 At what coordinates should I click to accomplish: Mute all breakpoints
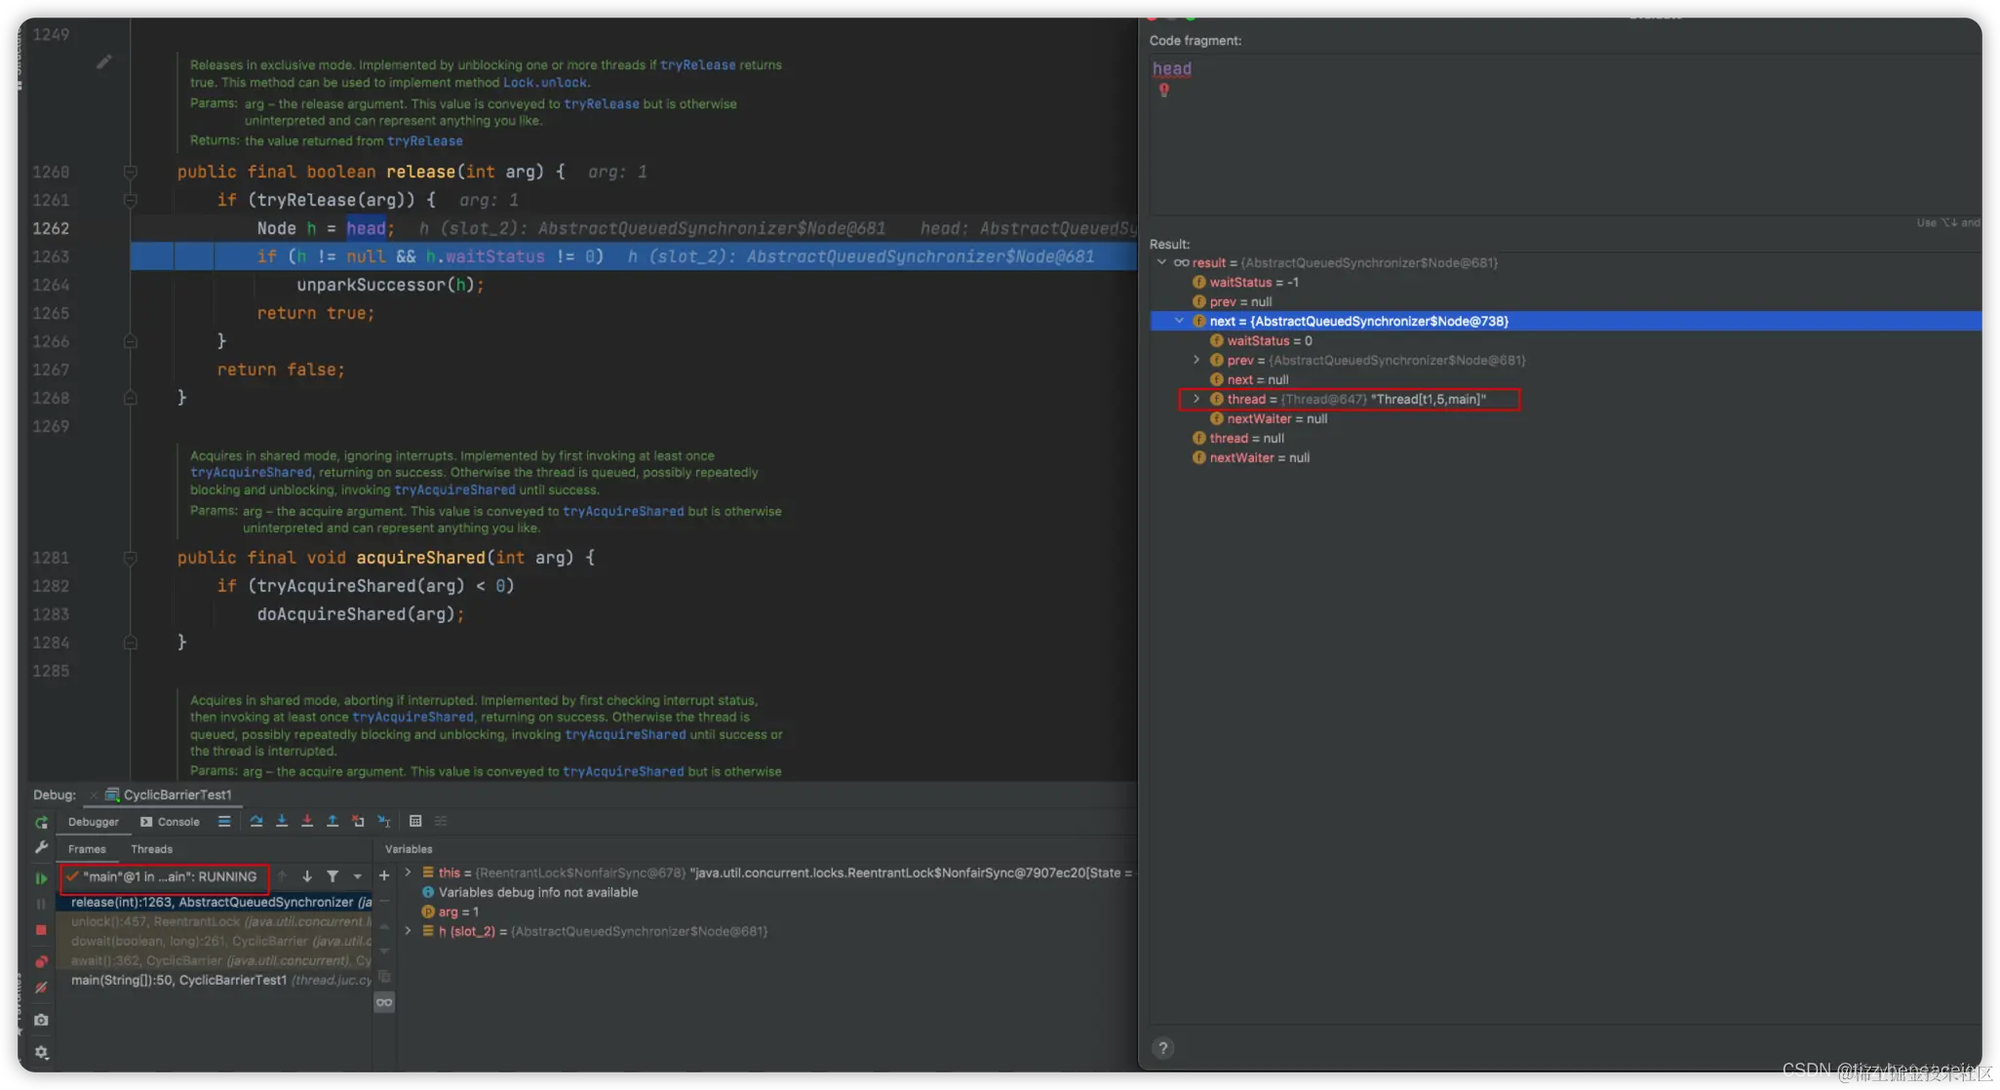click(41, 988)
